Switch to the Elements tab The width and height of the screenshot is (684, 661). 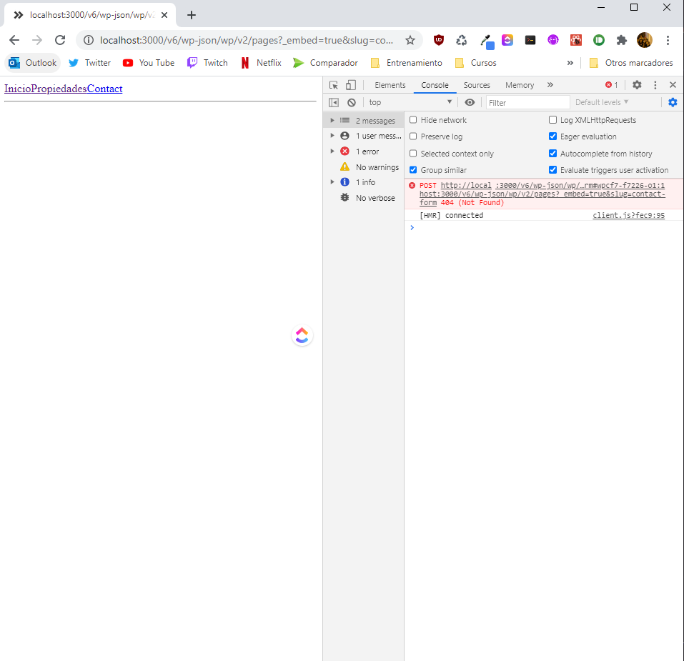390,85
